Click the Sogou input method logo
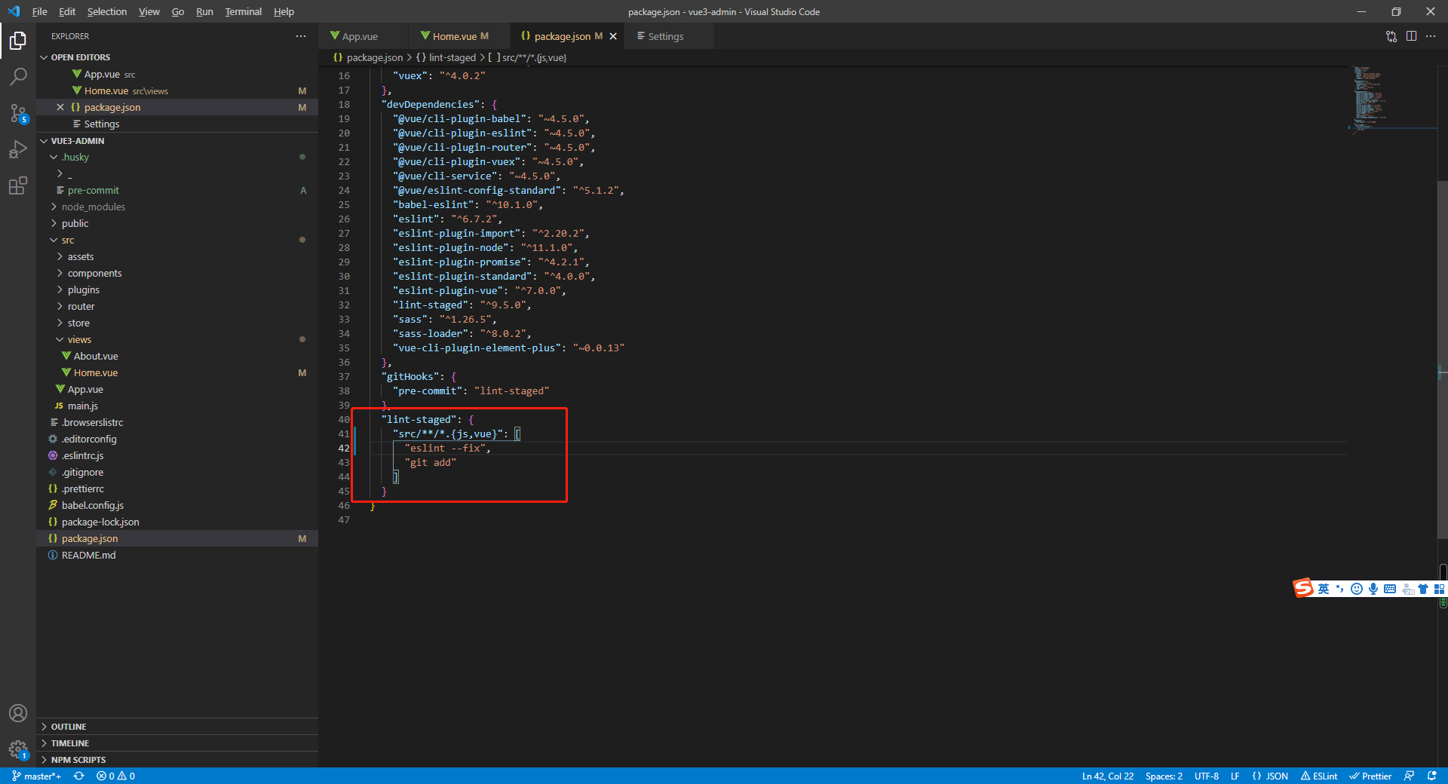Image resolution: width=1448 pixels, height=784 pixels. click(1303, 588)
